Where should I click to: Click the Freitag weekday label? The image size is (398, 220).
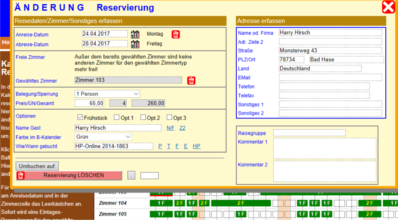click(x=154, y=44)
